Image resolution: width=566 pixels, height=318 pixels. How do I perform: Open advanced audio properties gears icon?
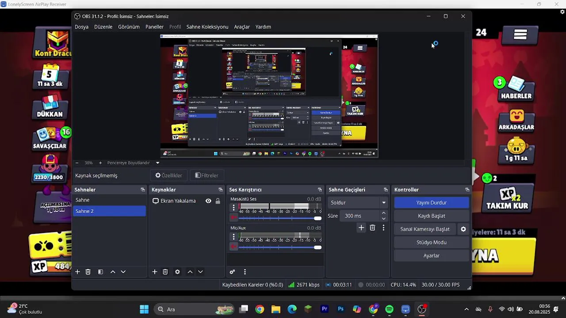click(232, 272)
